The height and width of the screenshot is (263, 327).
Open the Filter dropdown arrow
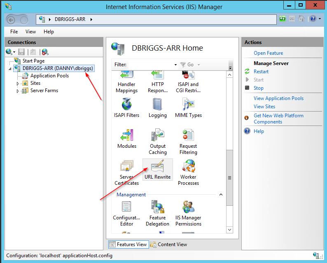point(175,65)
